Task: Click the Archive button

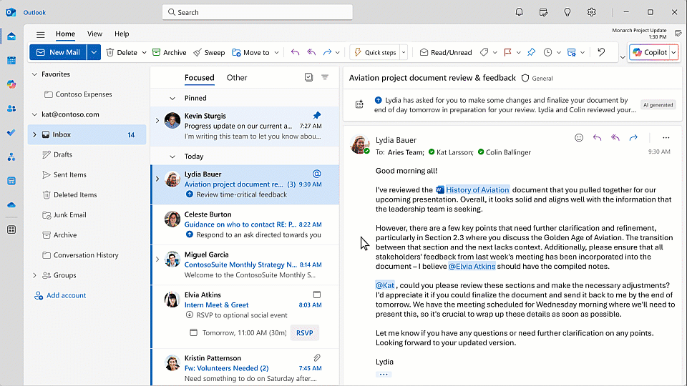Action: click(x=169, y=52)
